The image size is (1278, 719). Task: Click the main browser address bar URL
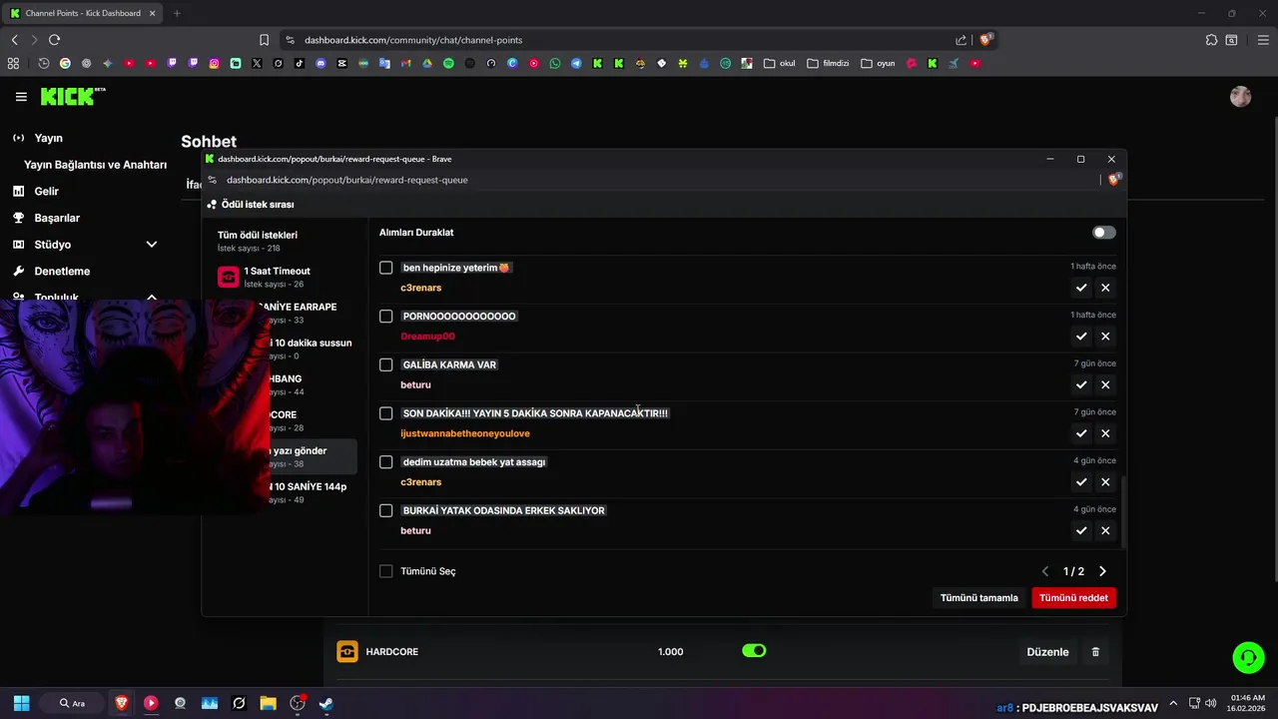coord(413,40)
